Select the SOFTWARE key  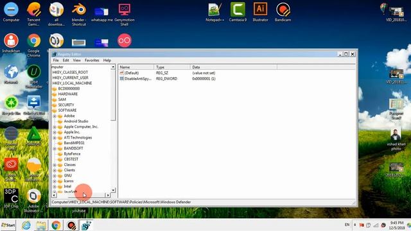click(67, 110)
